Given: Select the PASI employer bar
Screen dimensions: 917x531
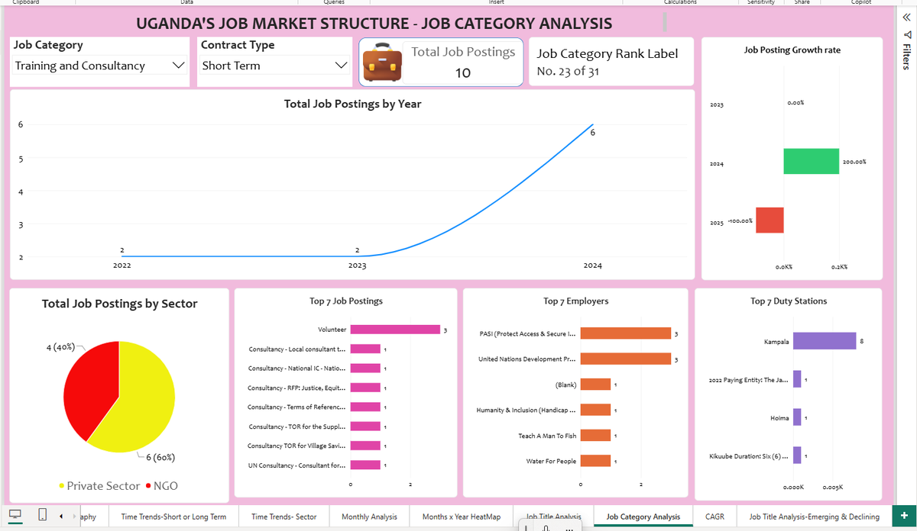Looking at the screenshot, I should coord(626,333).
